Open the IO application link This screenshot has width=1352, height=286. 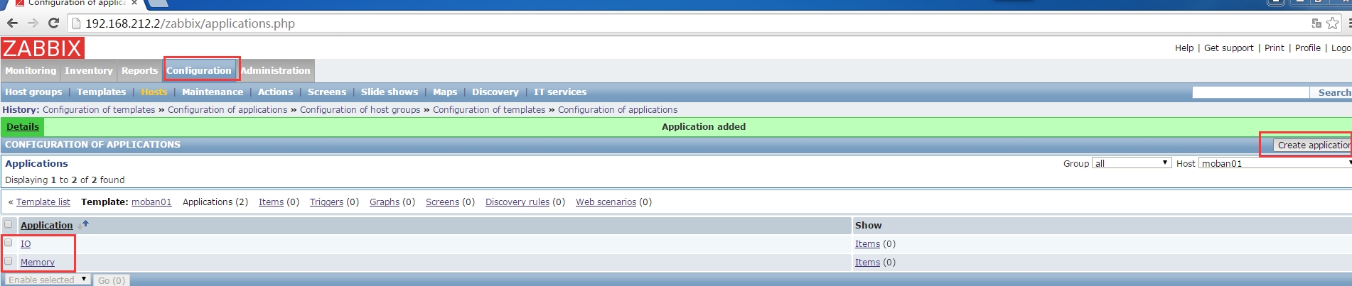pyautogui.click(x=26, y=243)
